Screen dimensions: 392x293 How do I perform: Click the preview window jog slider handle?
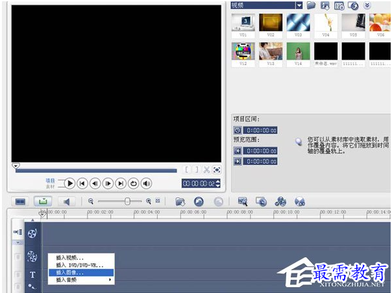point(16,166)
